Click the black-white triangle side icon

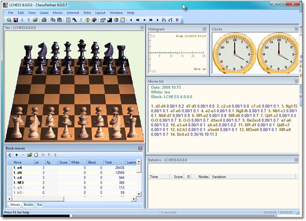click(x=110, y=20)
